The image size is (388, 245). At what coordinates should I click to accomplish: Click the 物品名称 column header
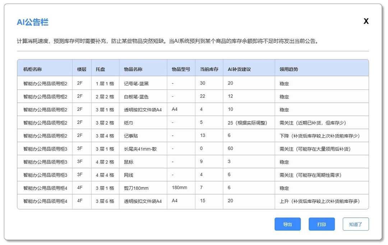(x=133, y=69)
